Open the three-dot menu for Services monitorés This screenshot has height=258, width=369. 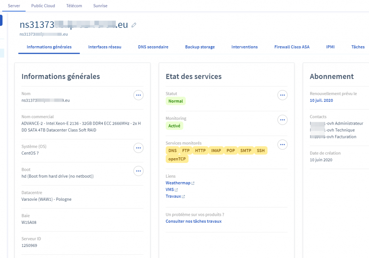point(283,145)
